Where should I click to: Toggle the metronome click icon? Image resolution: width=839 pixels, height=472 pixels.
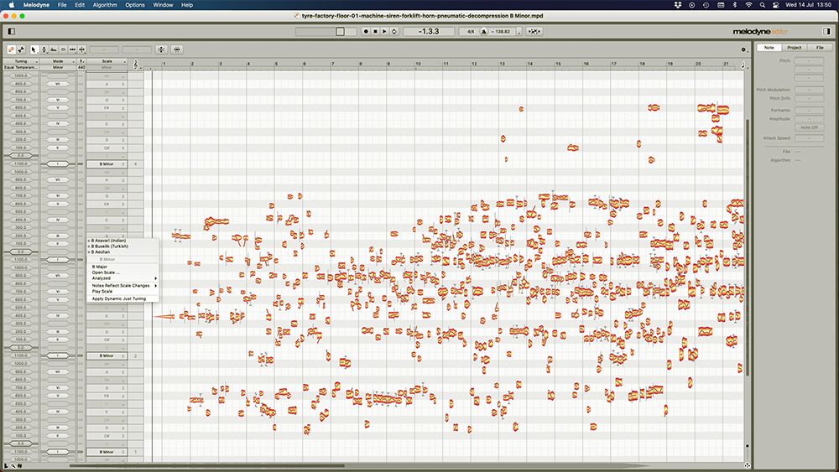click(484, 32)
